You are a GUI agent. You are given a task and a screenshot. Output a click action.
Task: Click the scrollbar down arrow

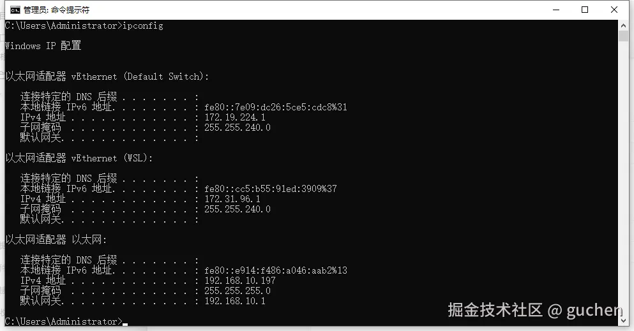pos(624,321)
